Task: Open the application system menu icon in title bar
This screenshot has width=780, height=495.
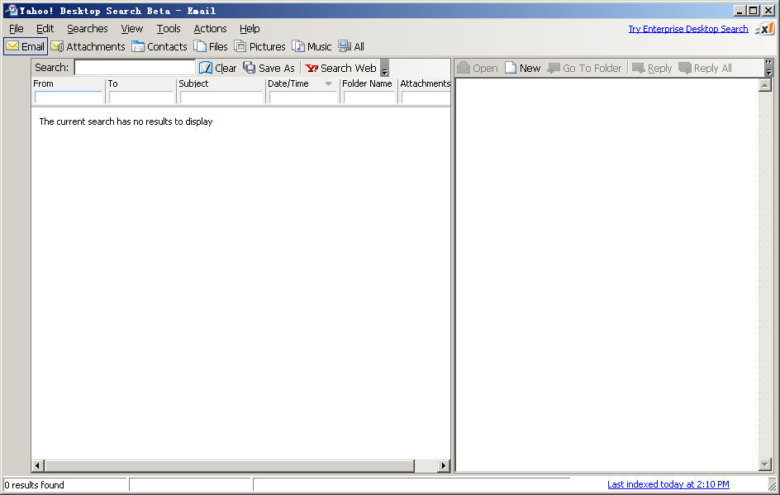Action: click(12, 10)
